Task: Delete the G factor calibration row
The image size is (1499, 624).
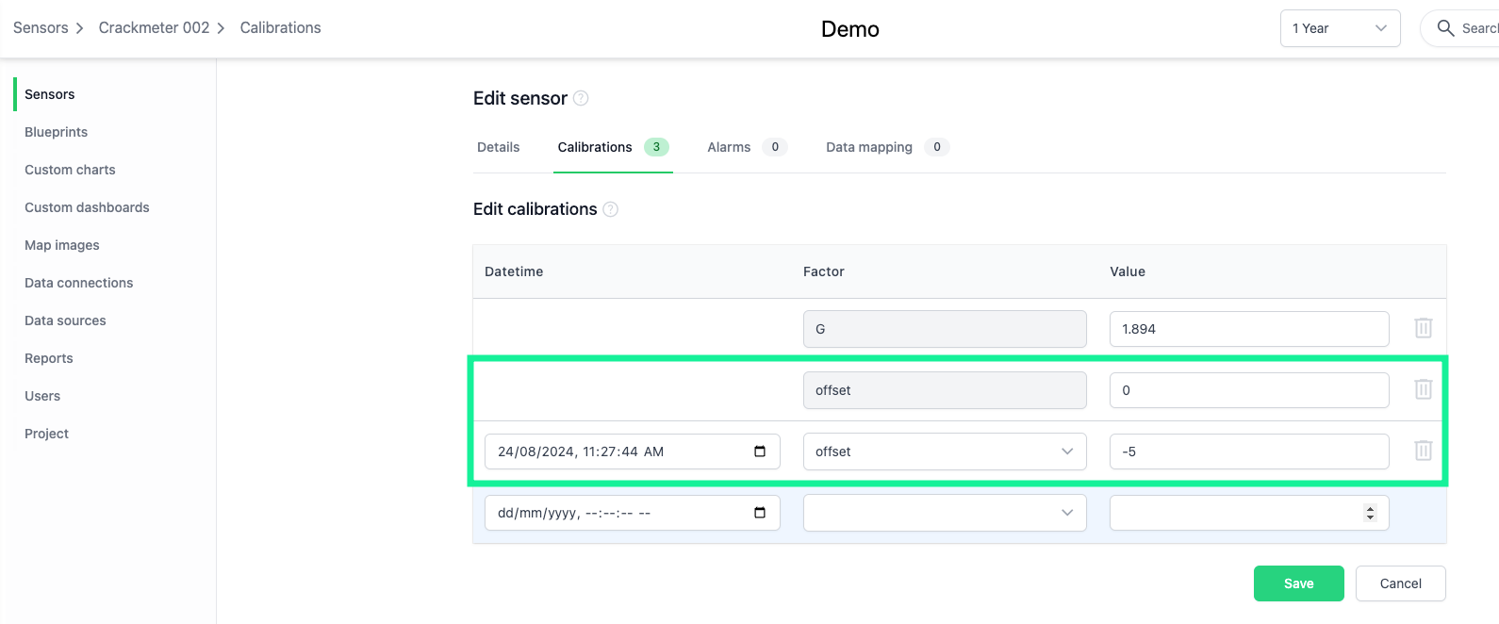Action: (x=1423, y=328)
